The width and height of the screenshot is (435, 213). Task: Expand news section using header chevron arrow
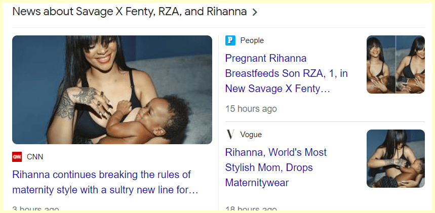(255, 12)
